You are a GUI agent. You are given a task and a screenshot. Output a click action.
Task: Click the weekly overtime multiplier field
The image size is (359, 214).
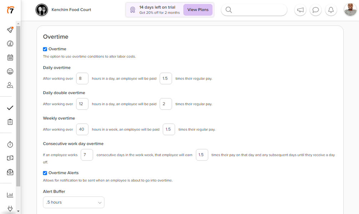(x=169, y=129)
